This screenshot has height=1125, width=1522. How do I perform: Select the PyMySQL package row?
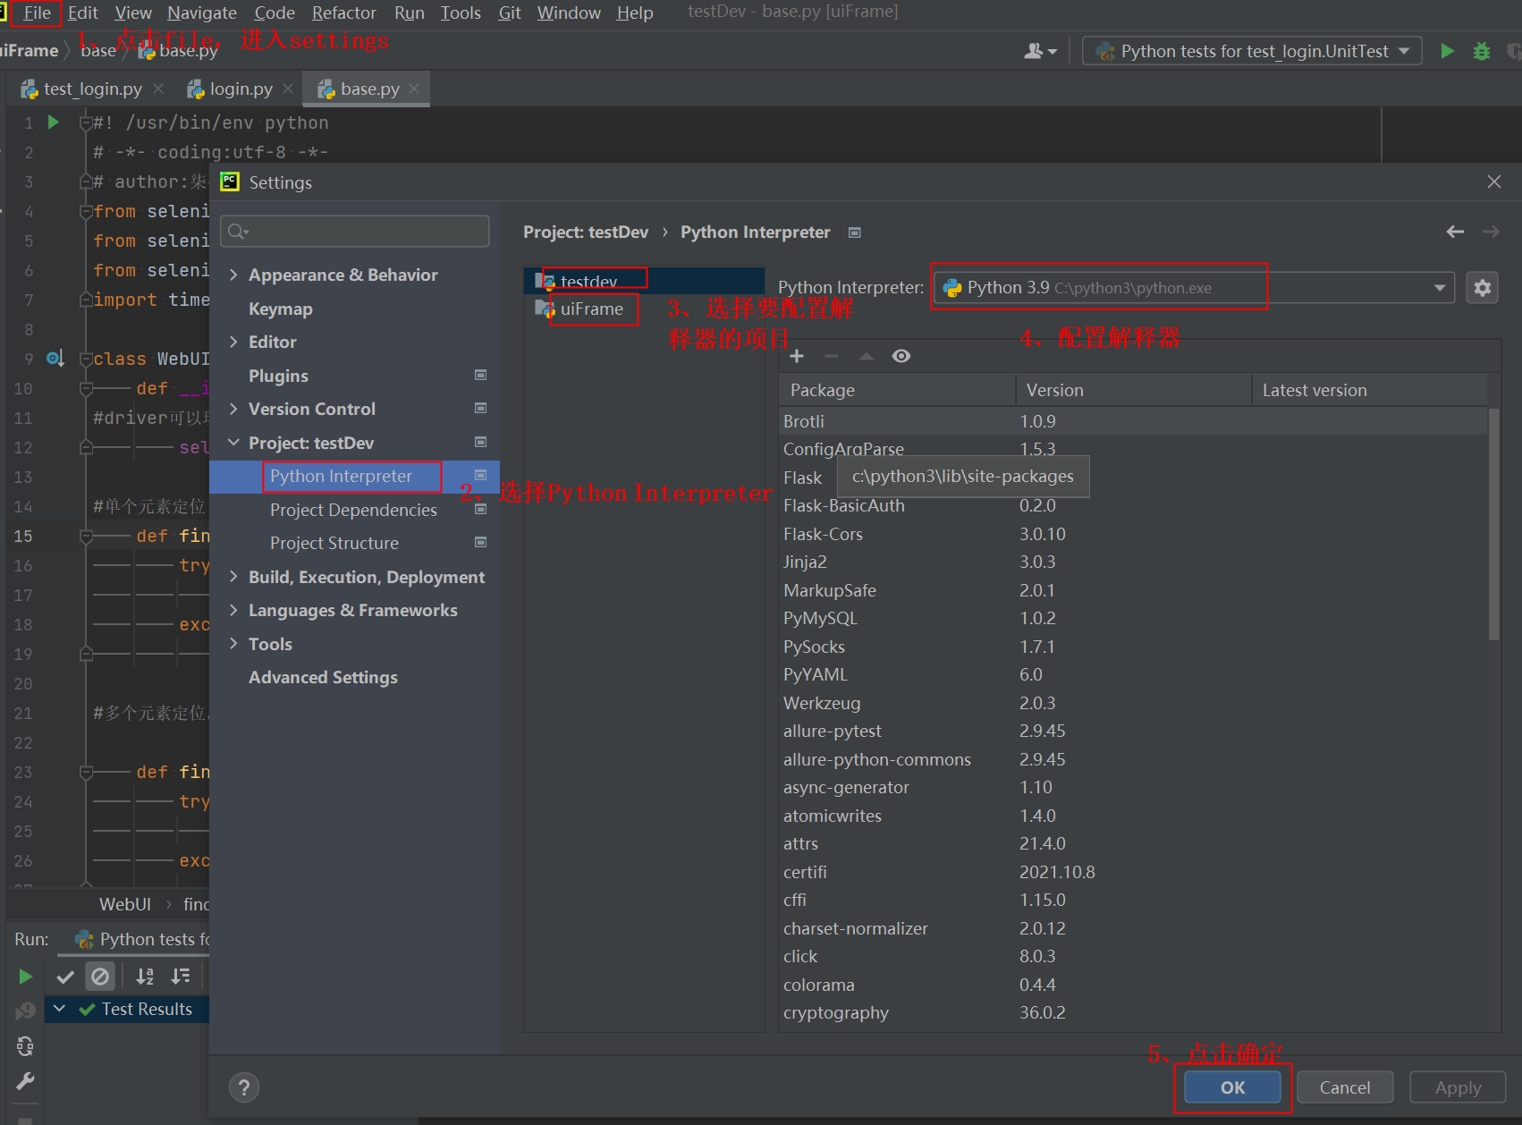1133,618
